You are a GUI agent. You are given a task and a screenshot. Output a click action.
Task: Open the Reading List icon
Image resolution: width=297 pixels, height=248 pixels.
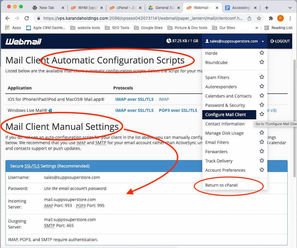(x=266, y=28)
